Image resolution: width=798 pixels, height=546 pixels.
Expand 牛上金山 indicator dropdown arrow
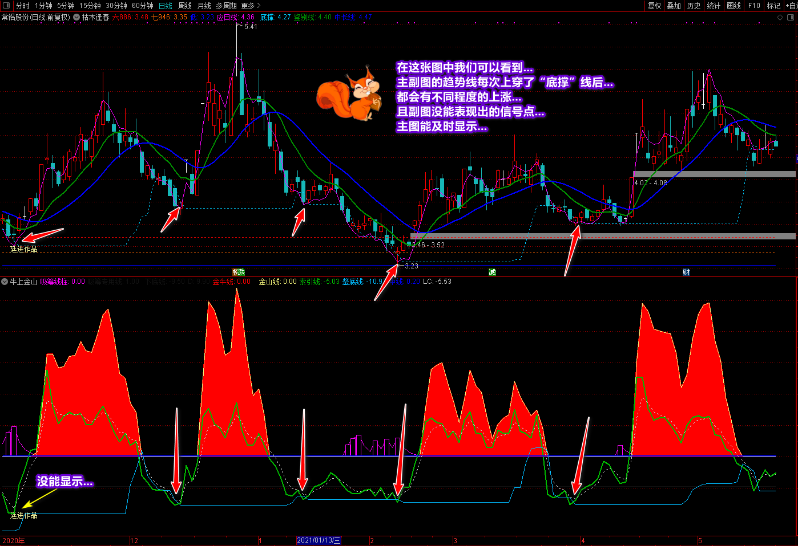click(x=5, y=282)
